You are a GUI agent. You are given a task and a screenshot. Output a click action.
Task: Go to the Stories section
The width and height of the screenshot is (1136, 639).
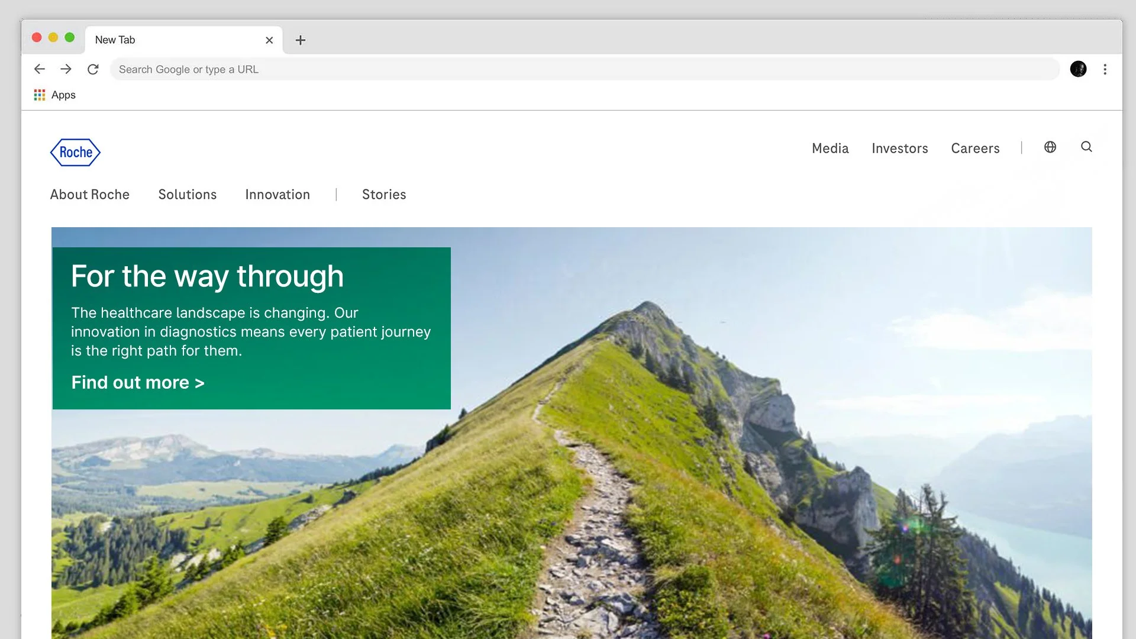pos(384,195)
